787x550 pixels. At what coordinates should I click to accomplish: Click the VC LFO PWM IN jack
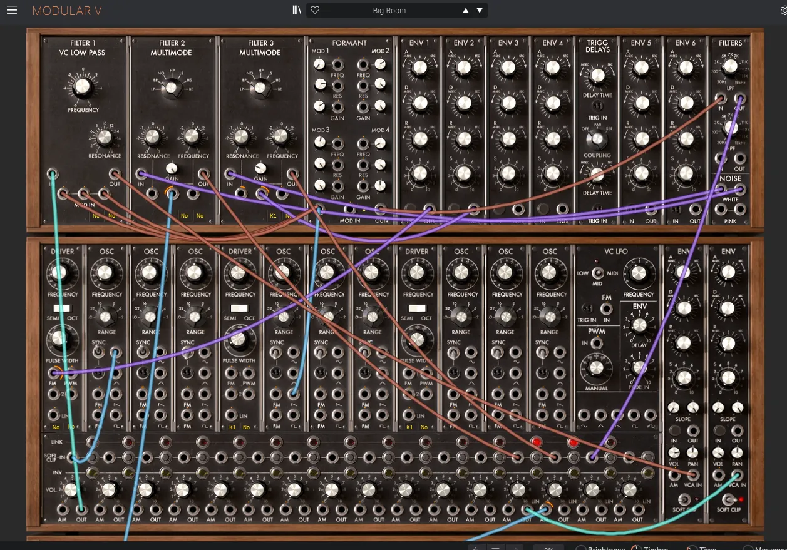[596, 343]
